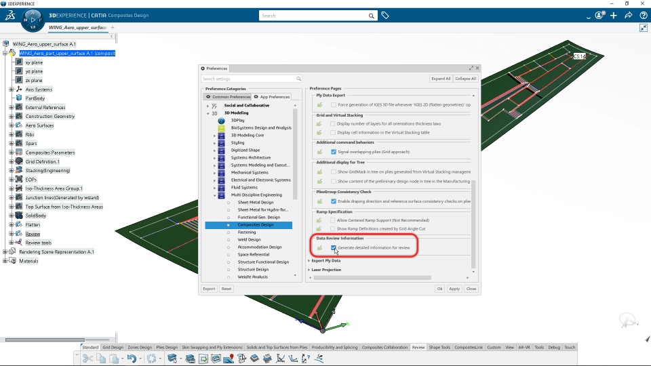Open the help question mark icon
The image size is (651, 366).
click(644, 16)
